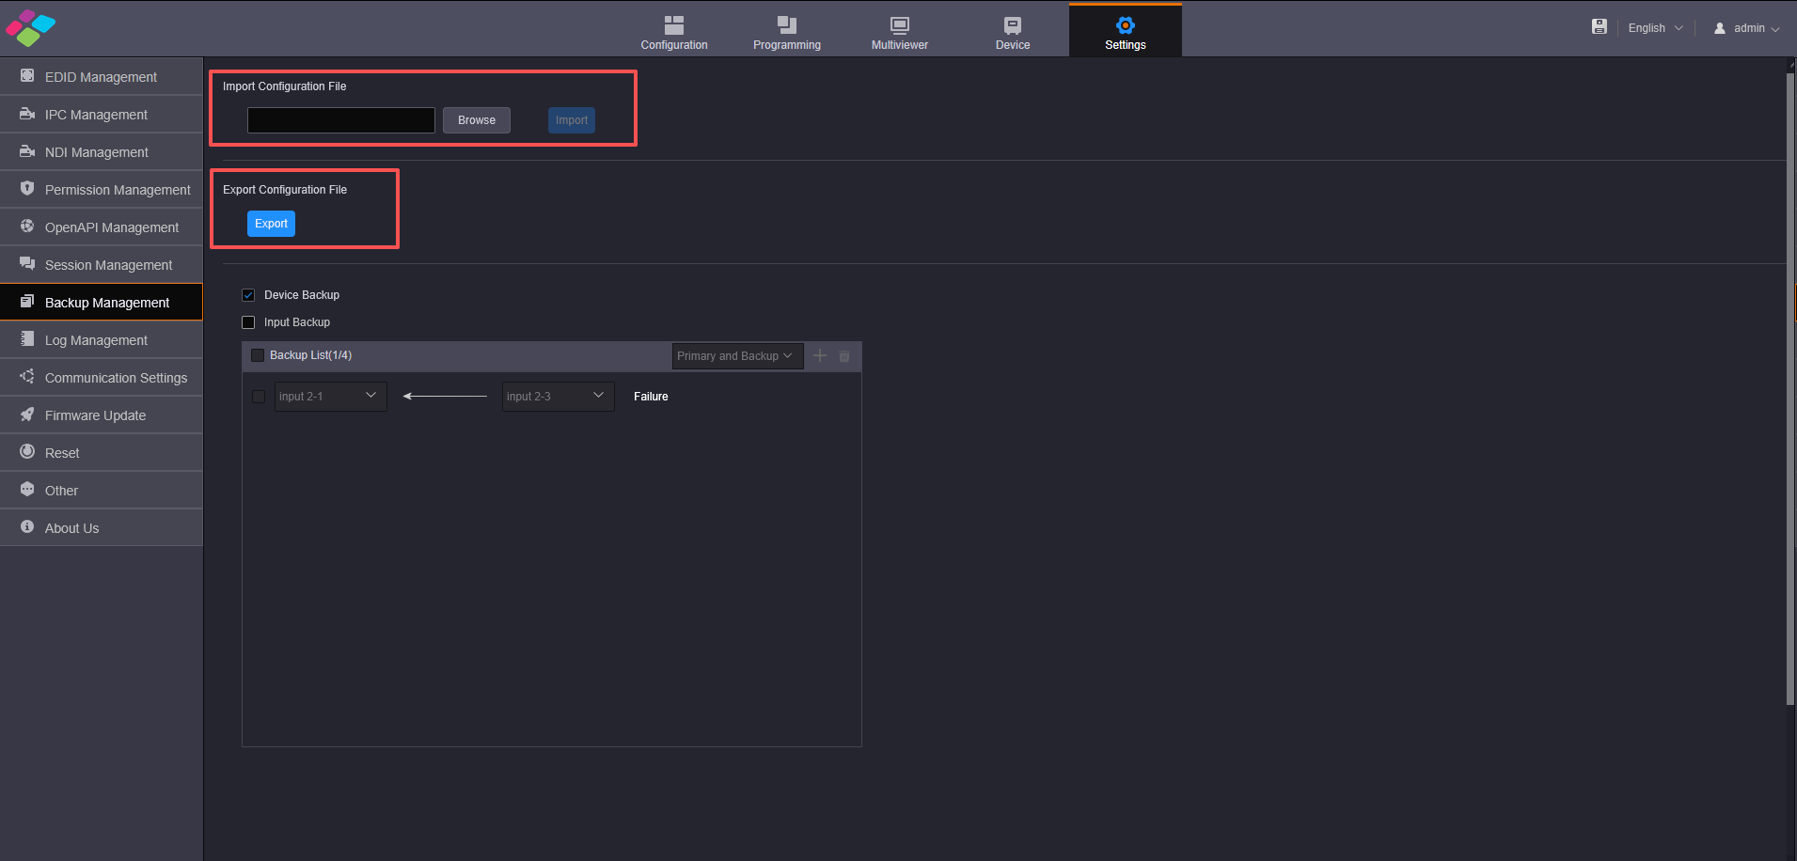Click the Export button
This screenshot has width=1797, height=861.
click(271, 224)
